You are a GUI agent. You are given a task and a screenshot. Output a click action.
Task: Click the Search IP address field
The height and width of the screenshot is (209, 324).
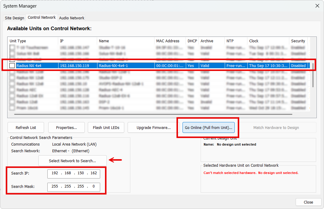click(74, 174)
